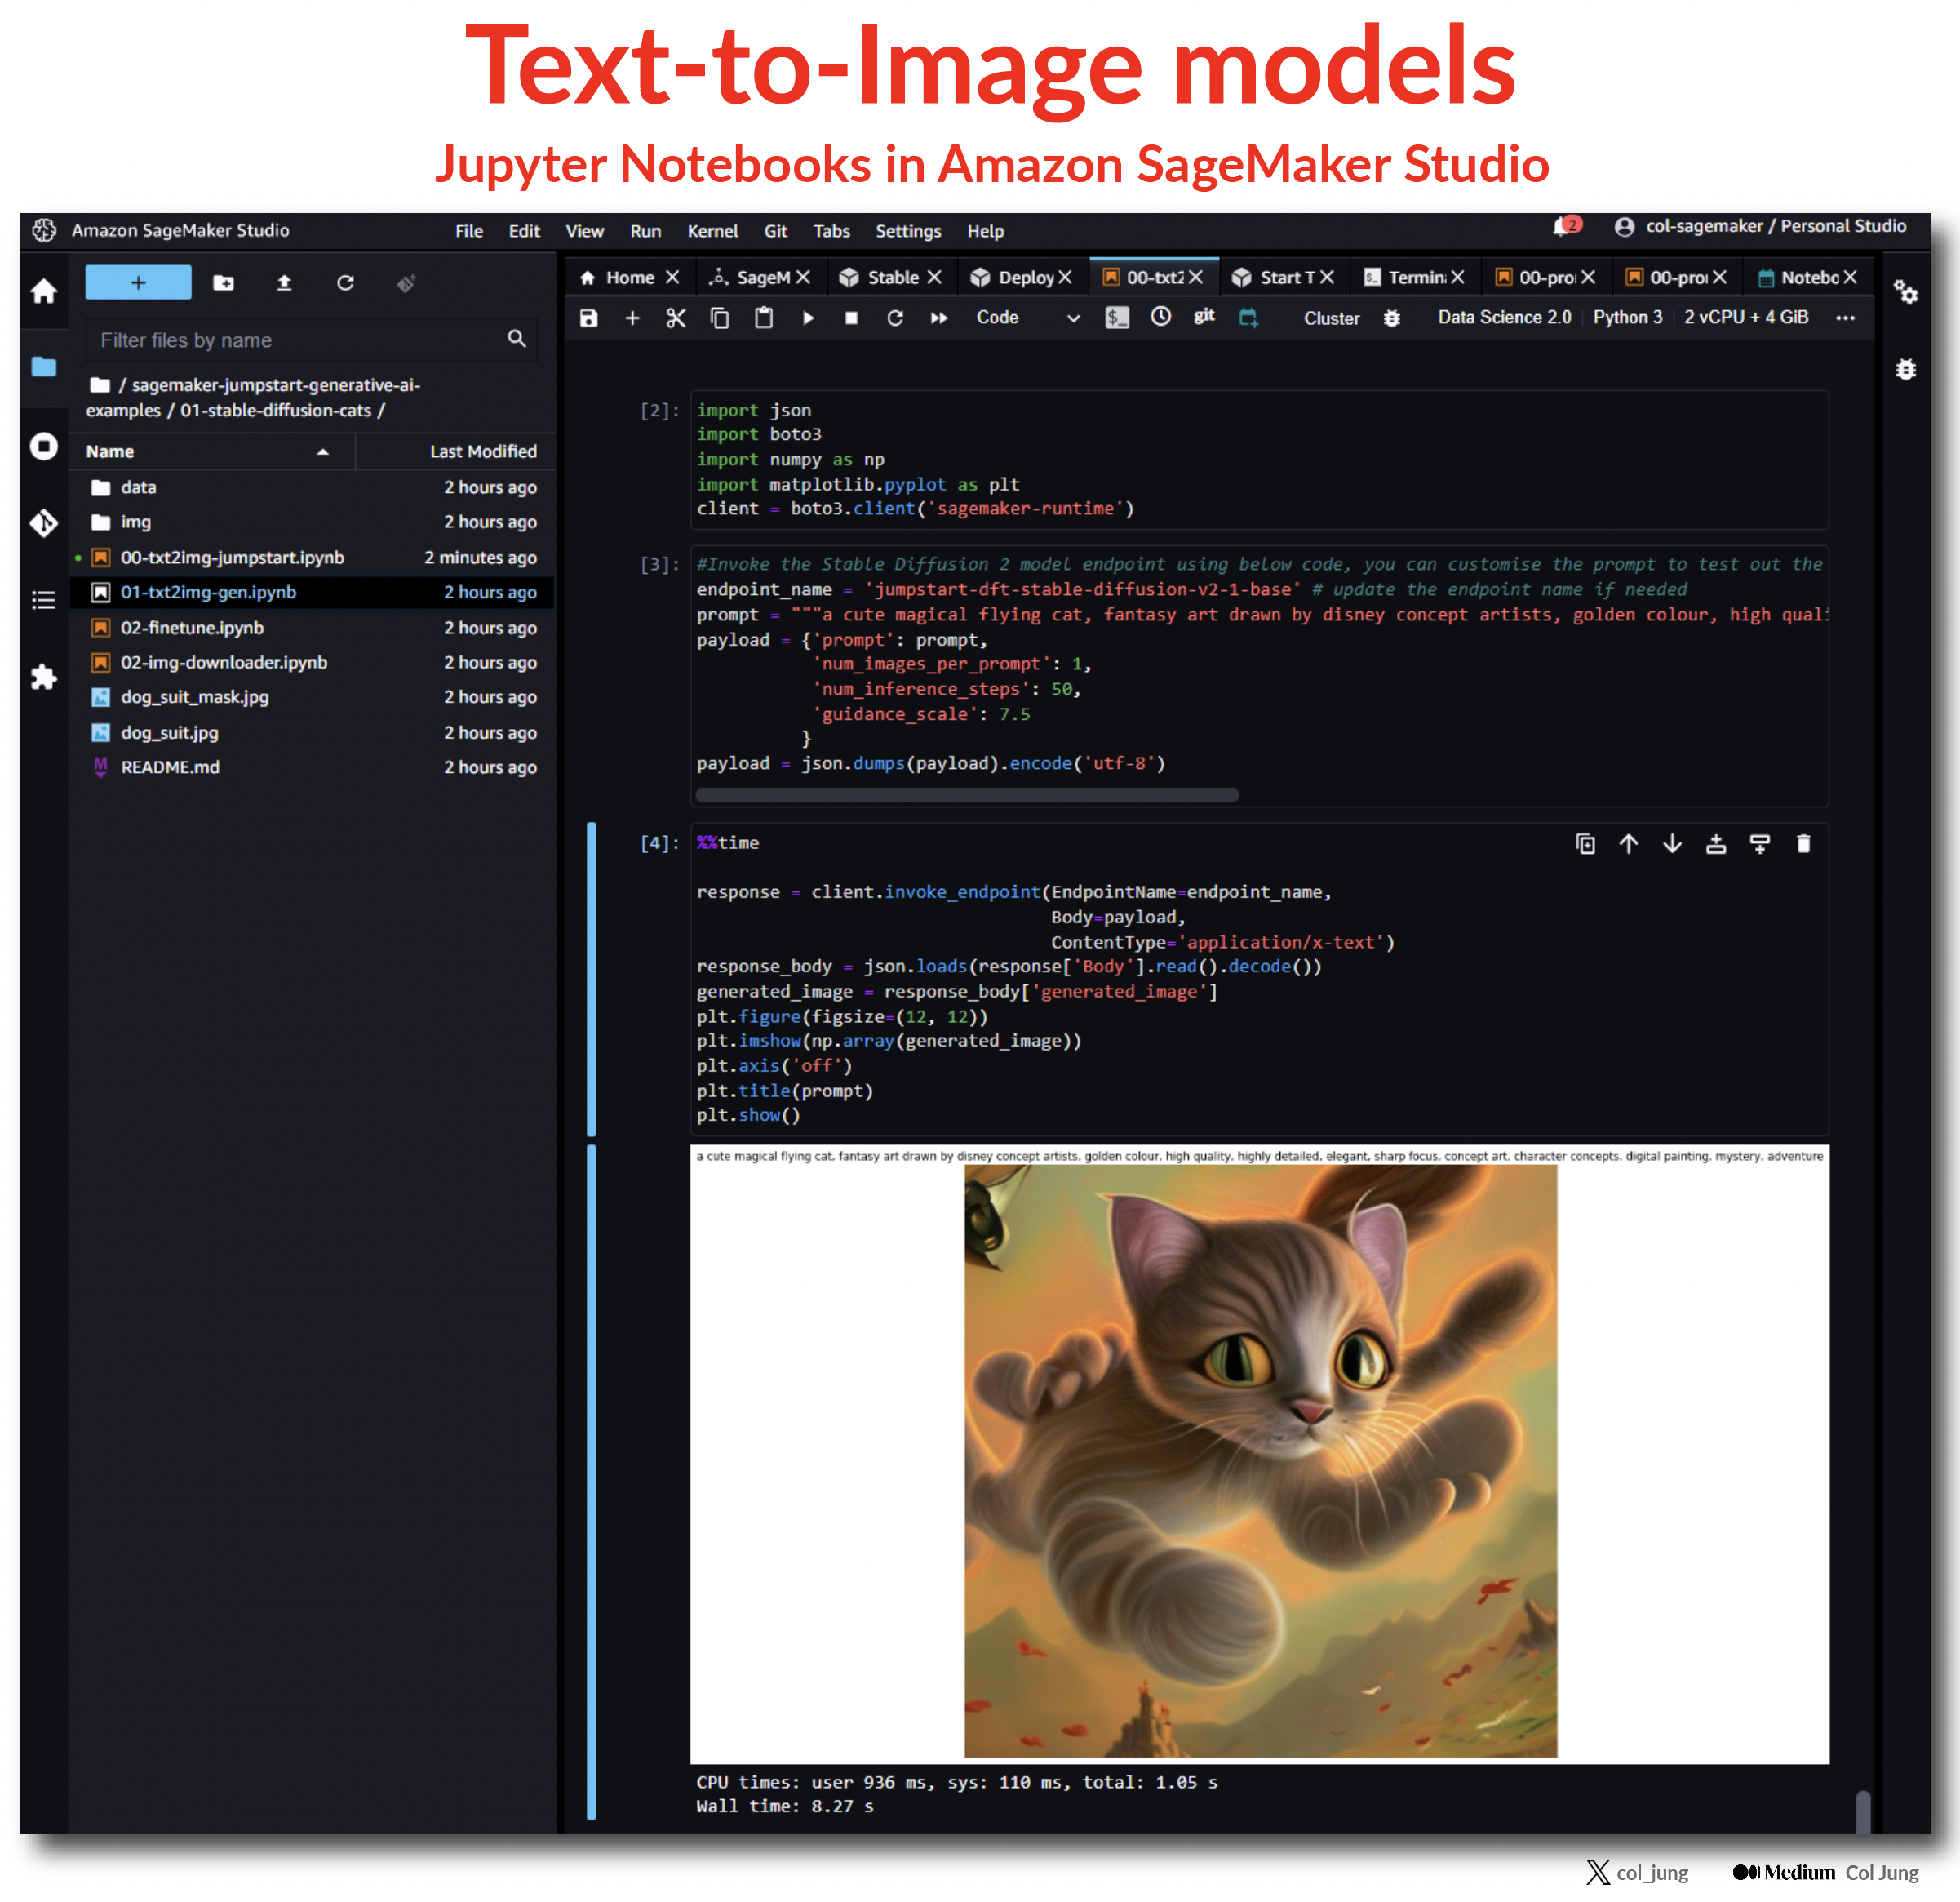Open the git icon in notebook toolbar

(x=1204, y=318)
